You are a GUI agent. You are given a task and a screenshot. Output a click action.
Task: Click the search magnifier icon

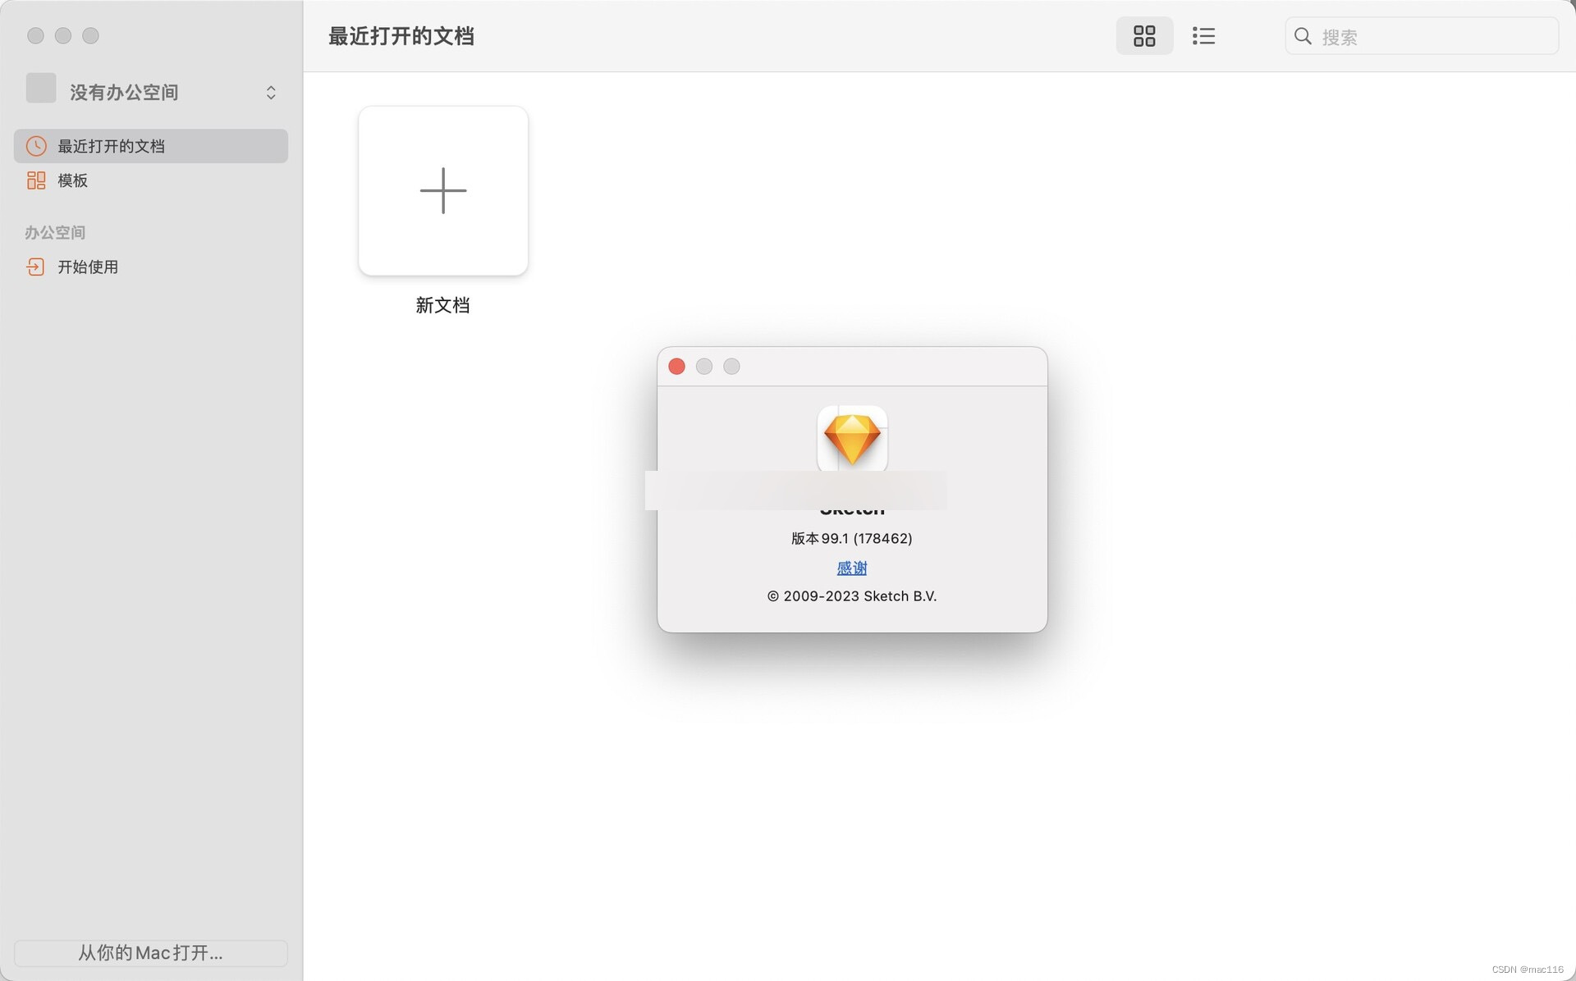[x=1303, y=36]
